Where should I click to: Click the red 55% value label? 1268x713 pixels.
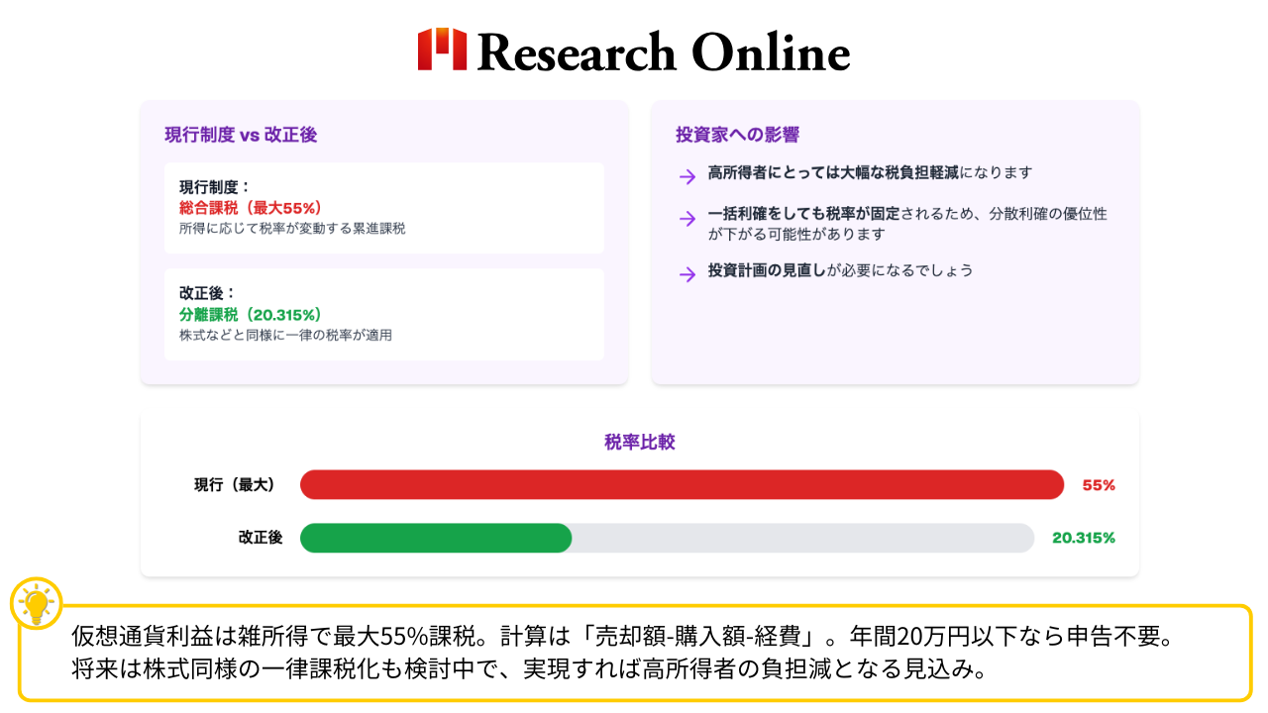point(1099,485)
